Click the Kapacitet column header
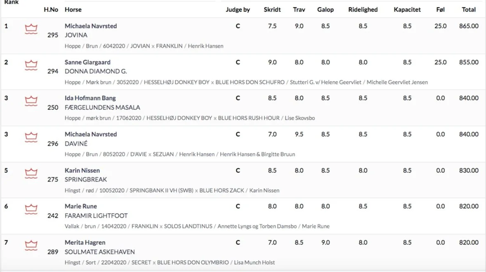 (x=407, y=9)
